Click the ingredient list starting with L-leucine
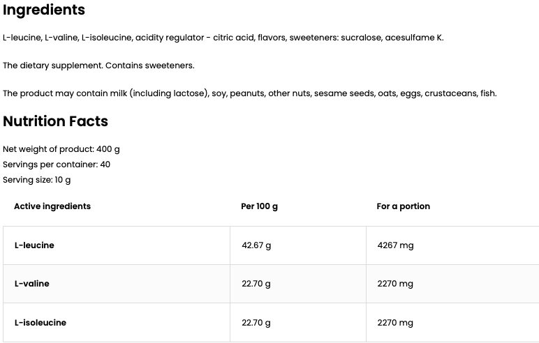 223,38
